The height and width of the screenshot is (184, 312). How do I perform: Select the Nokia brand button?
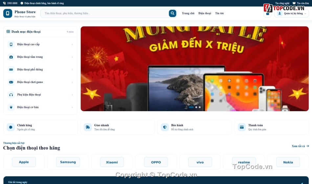pos(288,162)
